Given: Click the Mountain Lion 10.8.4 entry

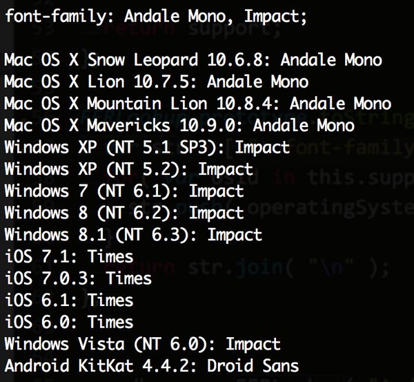Looking at the screenshot, I should [197, 104].
